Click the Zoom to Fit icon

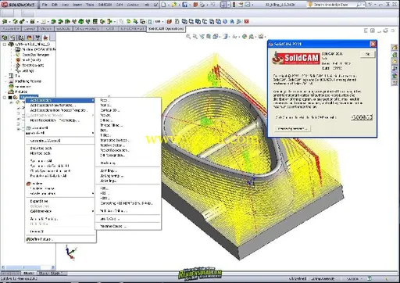(x=188, y=37)
